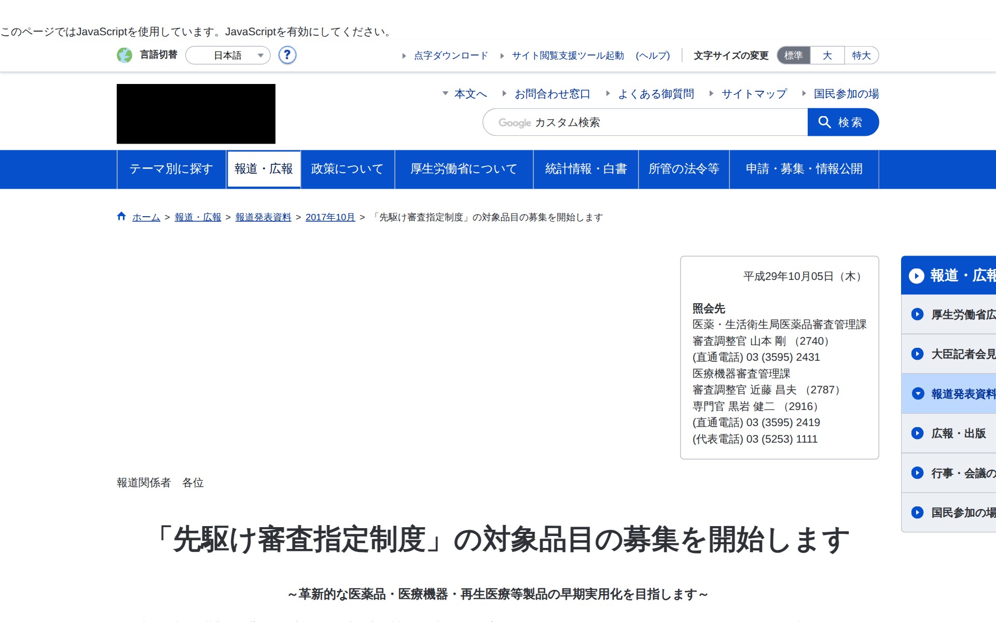Image resolution: width=996 pixels, height=622 pixels.
Task: Select 特大 text size option
Action: [x=861, y=55]
